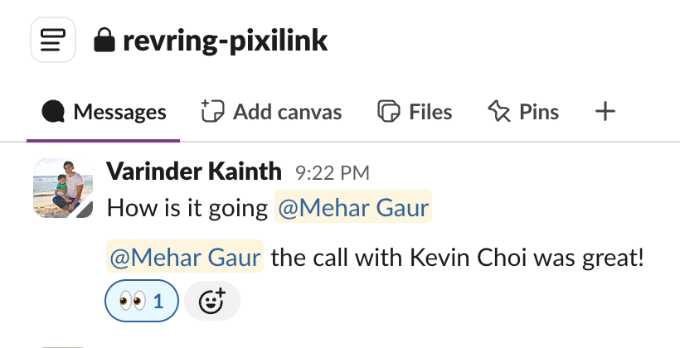Click the Pins pushpin icon
Viewport: 680px width, 348px height.
[x=498, y=111]
